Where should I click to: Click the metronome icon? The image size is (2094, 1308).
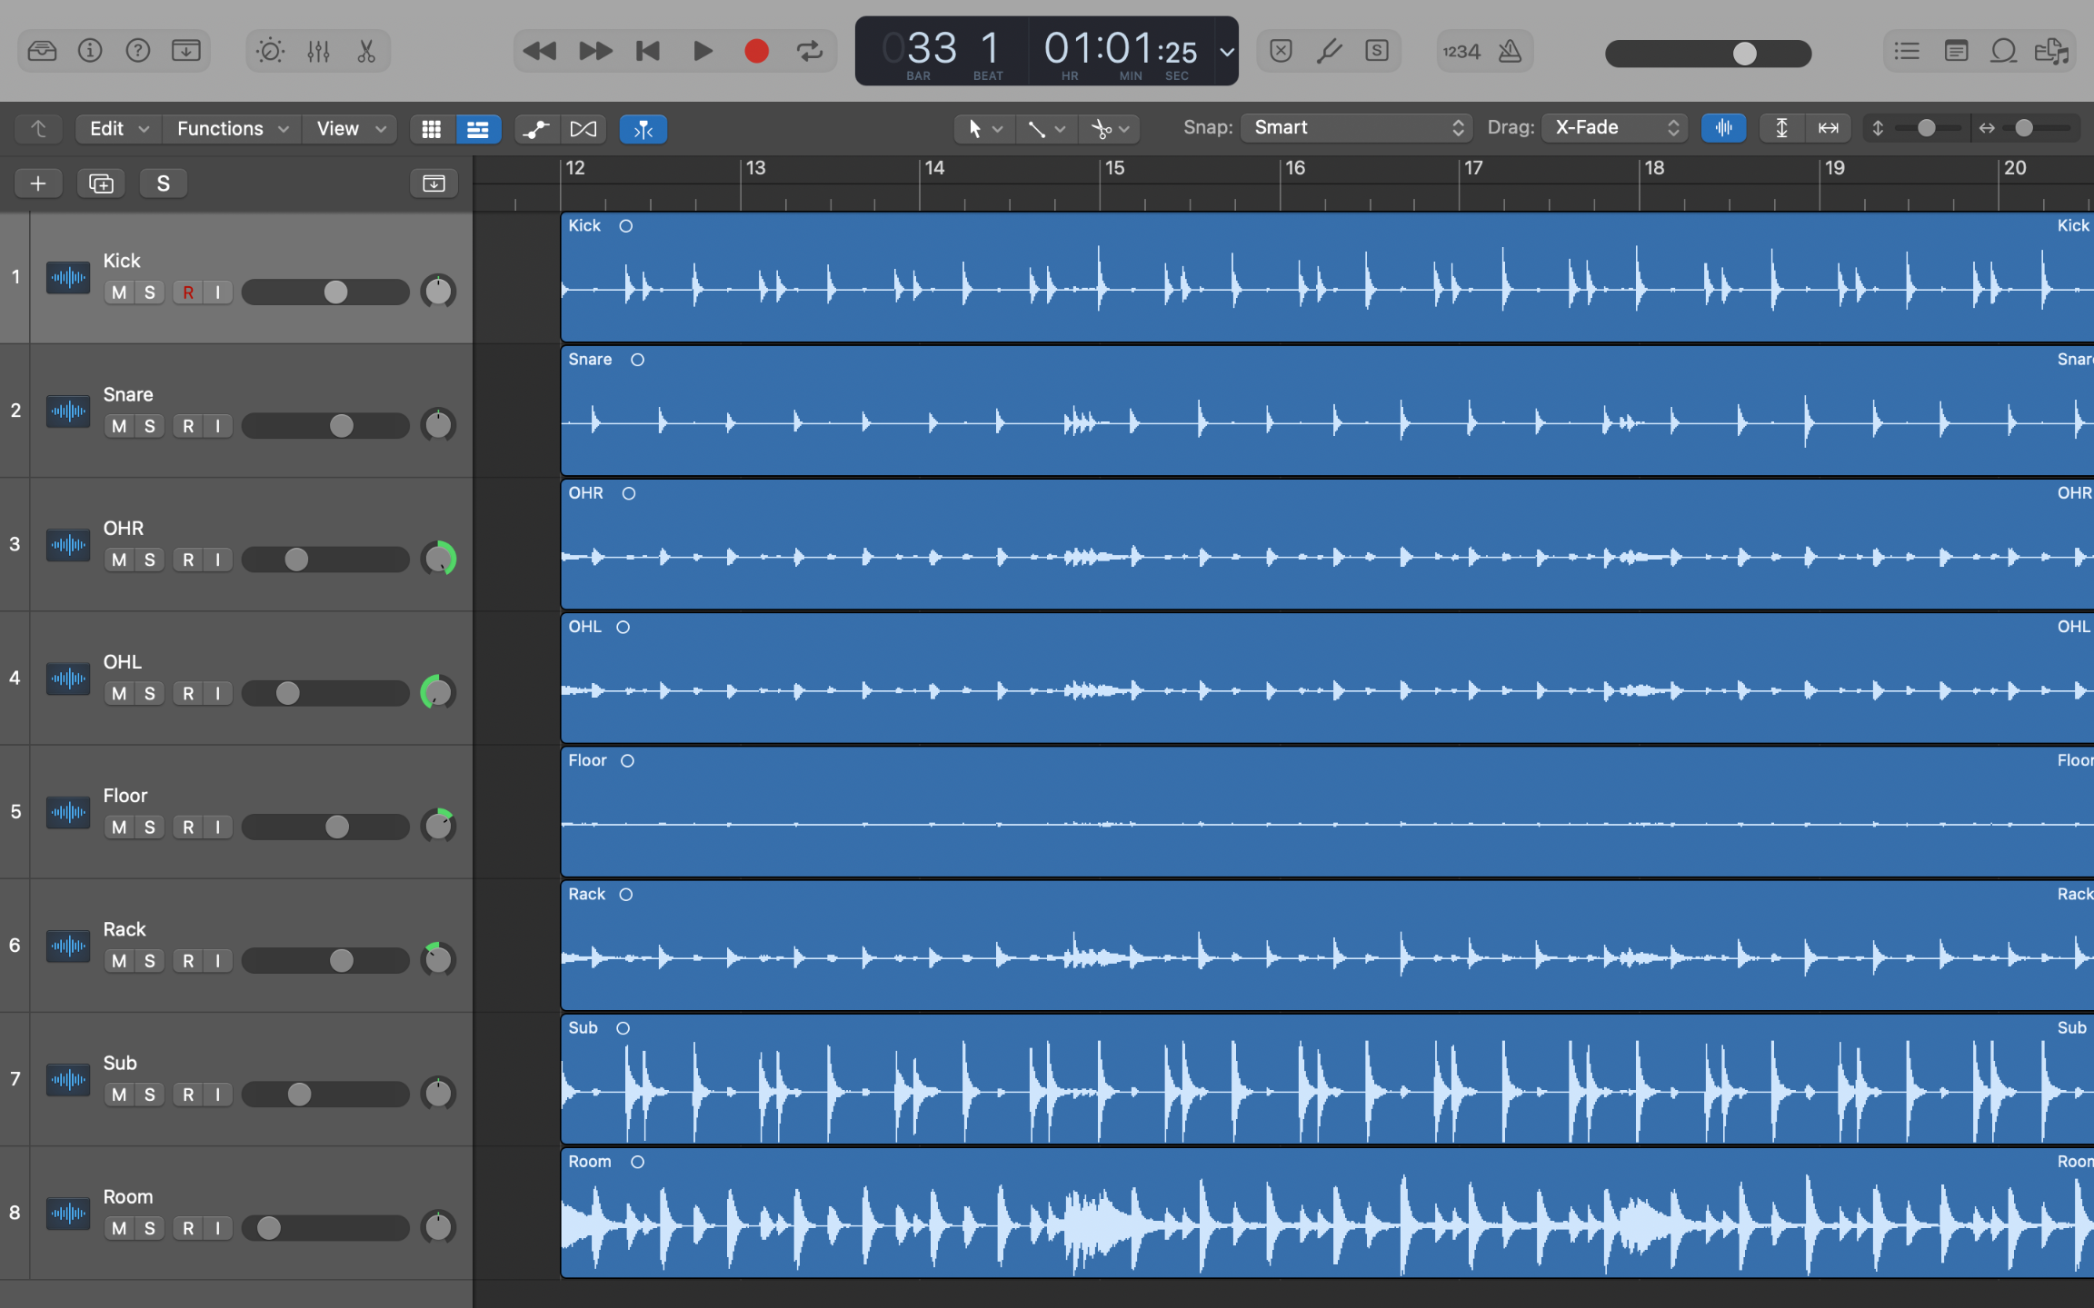point(1510,51)
